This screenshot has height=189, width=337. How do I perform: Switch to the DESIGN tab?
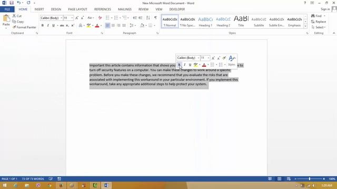click(x=56, y=9)
